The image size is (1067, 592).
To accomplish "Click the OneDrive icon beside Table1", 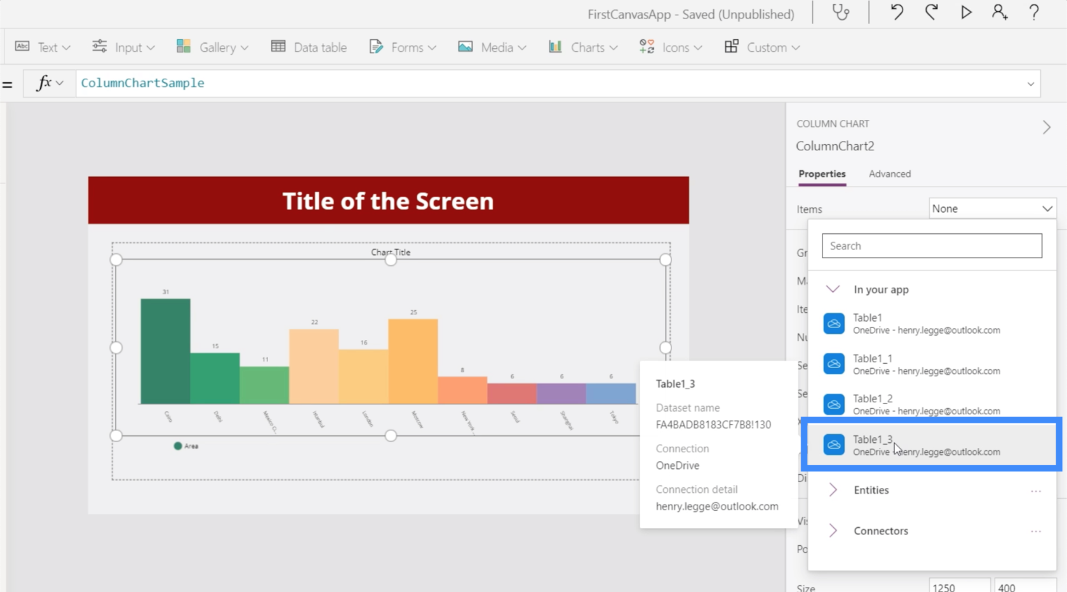I will tap(834, 324).
